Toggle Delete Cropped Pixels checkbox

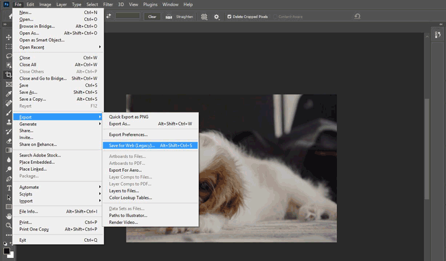[x=230, y=17]
